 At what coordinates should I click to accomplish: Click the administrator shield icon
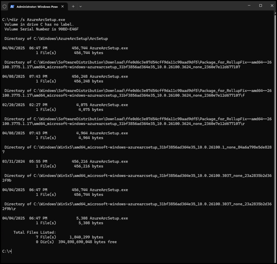pyautogui.click(x=4, y=6)
